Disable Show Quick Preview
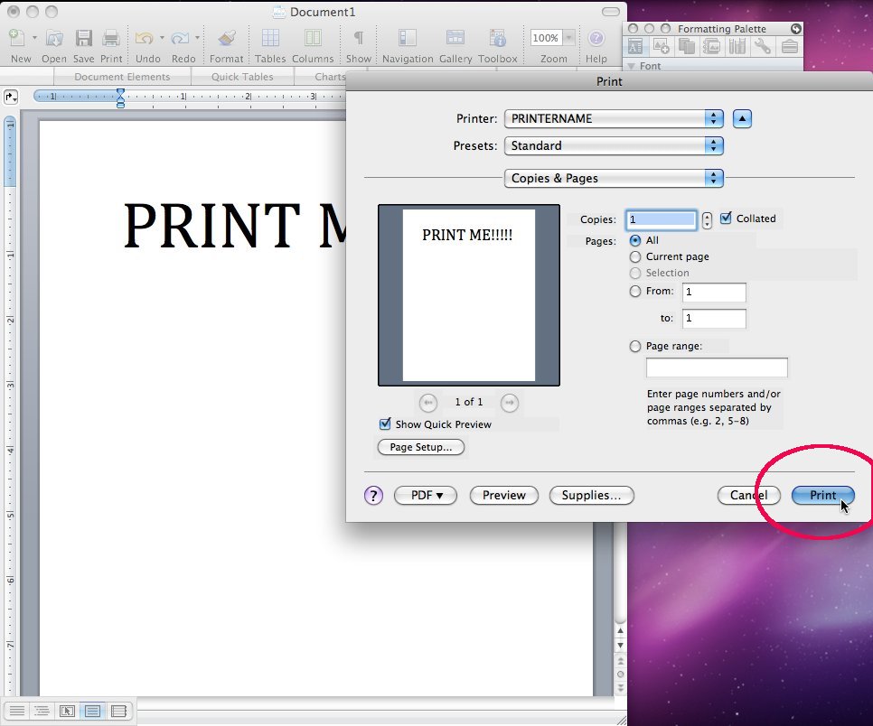Screen dimensions: 873x726 coord(385,423)
